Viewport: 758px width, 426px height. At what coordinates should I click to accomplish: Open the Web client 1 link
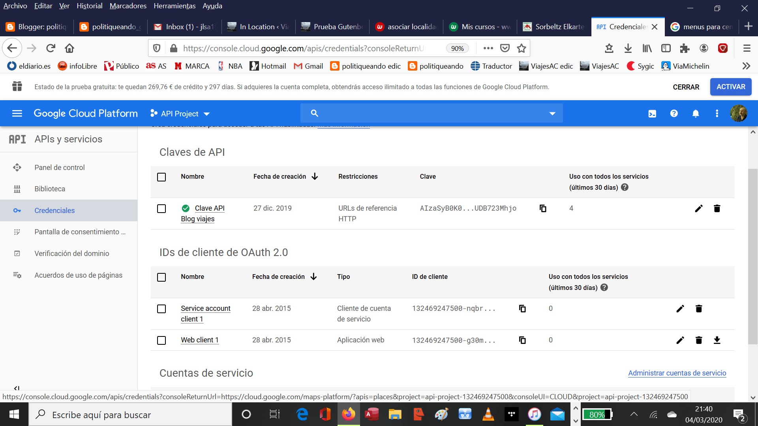[x=200, y=340]
